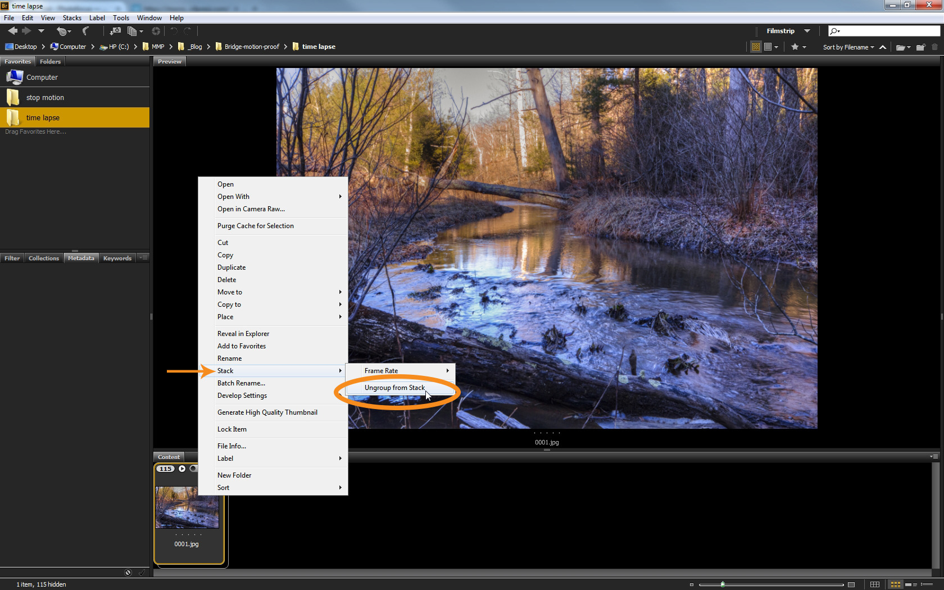The image size is (944, 590).
Task: Click the Cancel metadata changes icon
Action: pyautogui.click(x=128, y=573)
